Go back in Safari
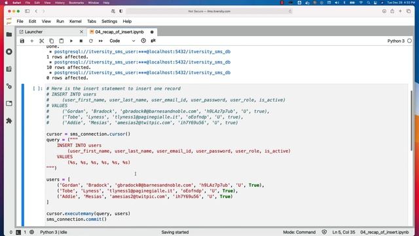This screenshot has height=236, width=419. tap(36, 11)
